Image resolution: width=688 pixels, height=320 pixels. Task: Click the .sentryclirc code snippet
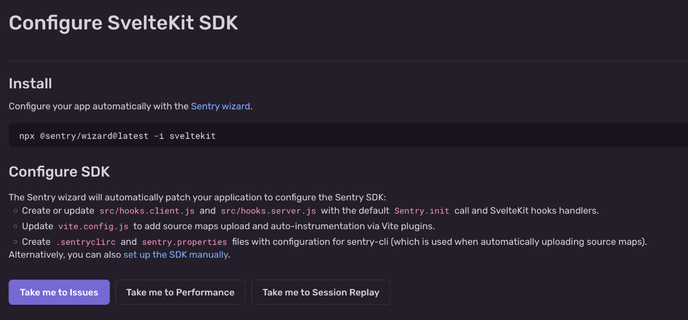[86, 242]
